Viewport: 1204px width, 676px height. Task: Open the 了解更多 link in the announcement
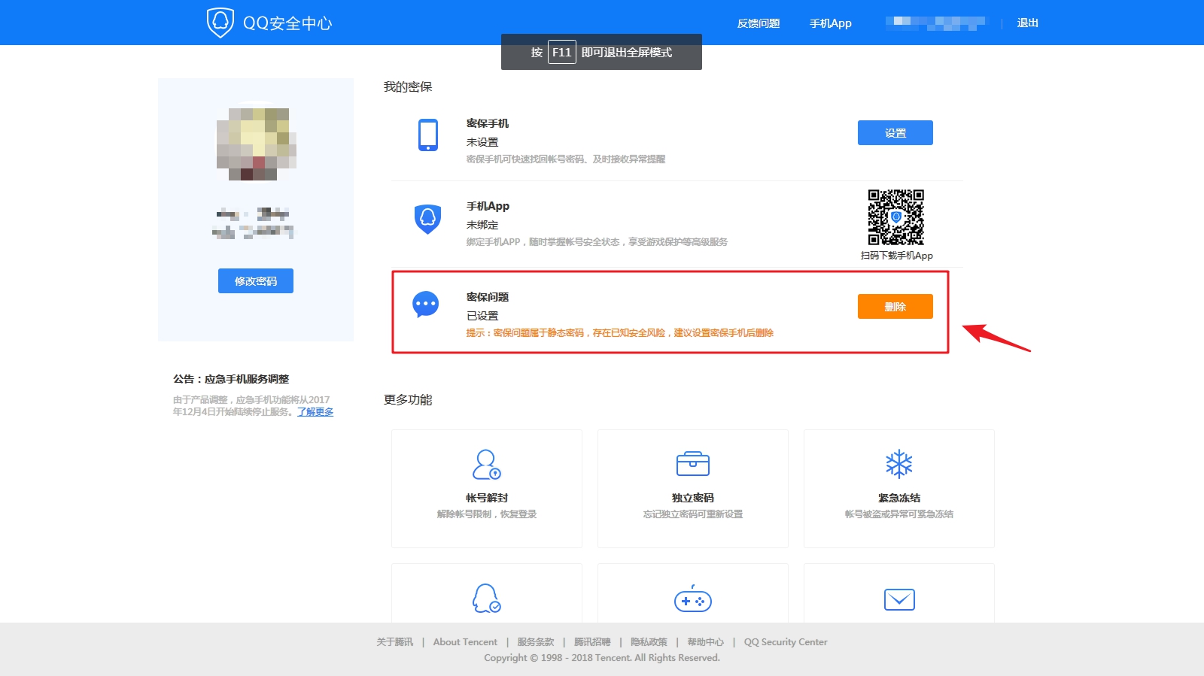(315, 412)
